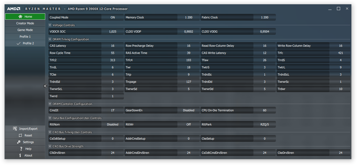Collapse sidebar with double-chevron icon

coord(45,86)
